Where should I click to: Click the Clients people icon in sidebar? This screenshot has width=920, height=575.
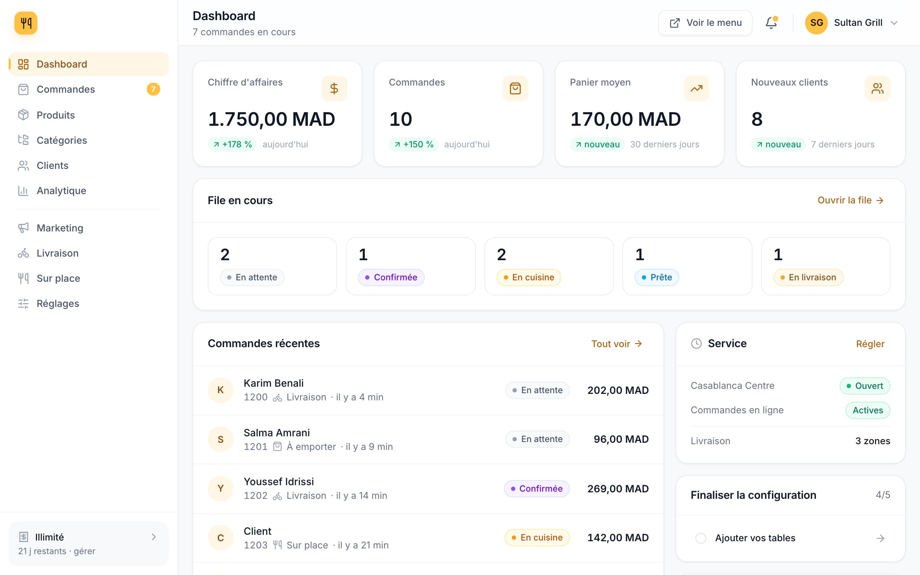[23, 165]
